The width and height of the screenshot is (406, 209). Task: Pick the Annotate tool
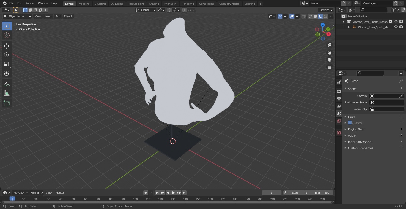(x=7, y=84)
